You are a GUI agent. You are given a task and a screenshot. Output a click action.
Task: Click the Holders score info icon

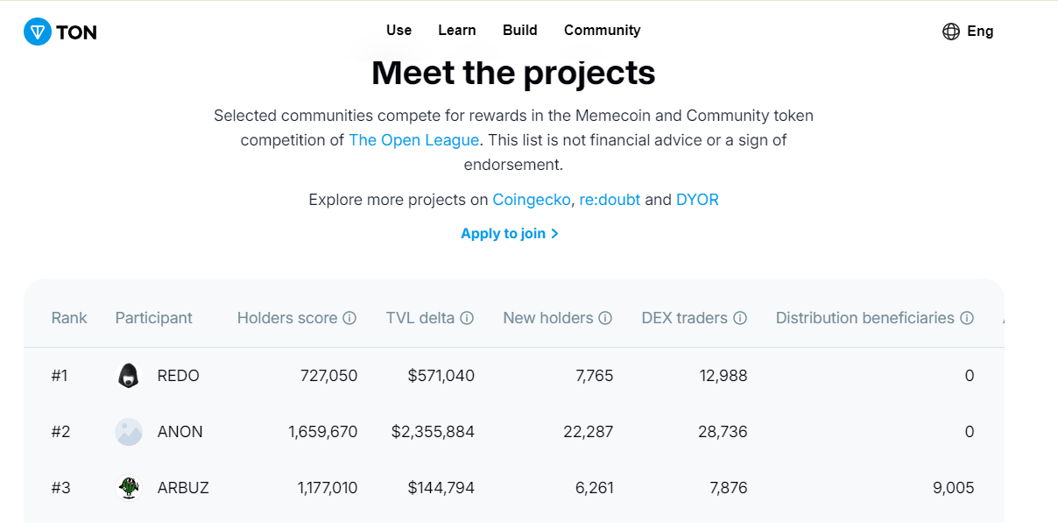(x=349, y=318)
